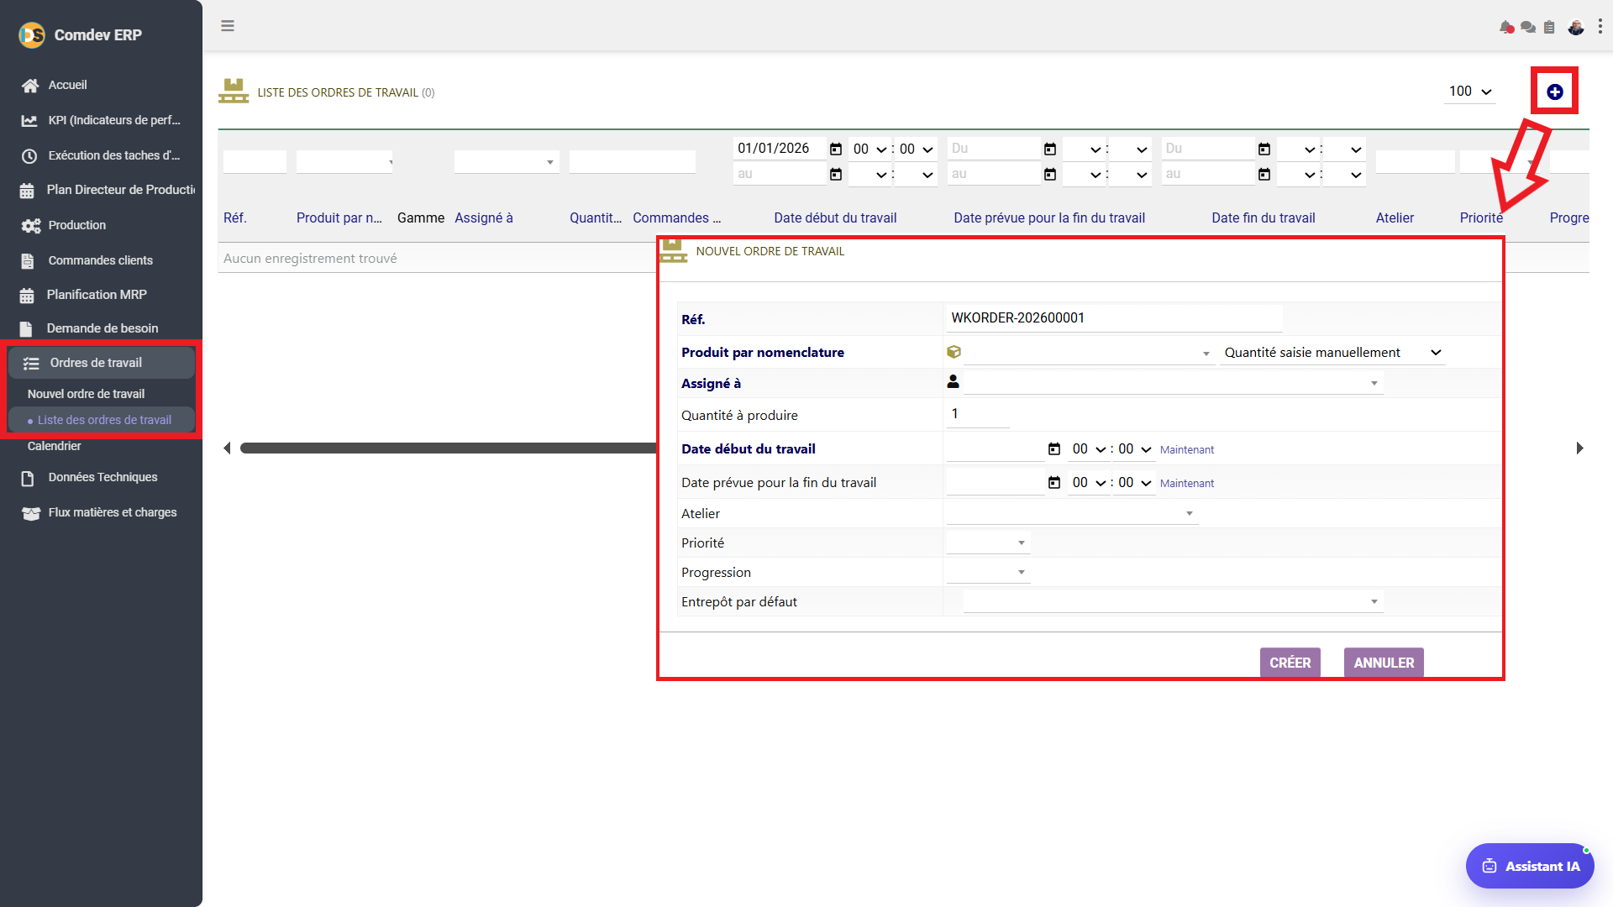Click Quantité à produire input field

click(x=978, y=414)
